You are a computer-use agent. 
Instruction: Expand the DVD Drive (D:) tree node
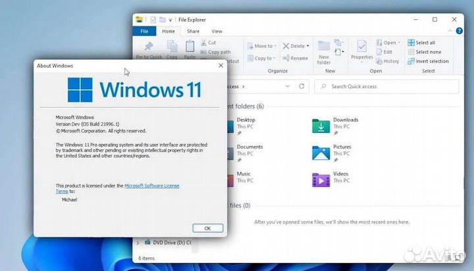click(138, 243)
